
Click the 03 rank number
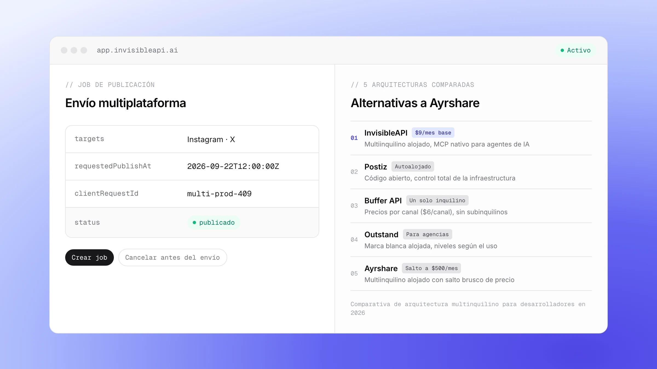point(354,206)
